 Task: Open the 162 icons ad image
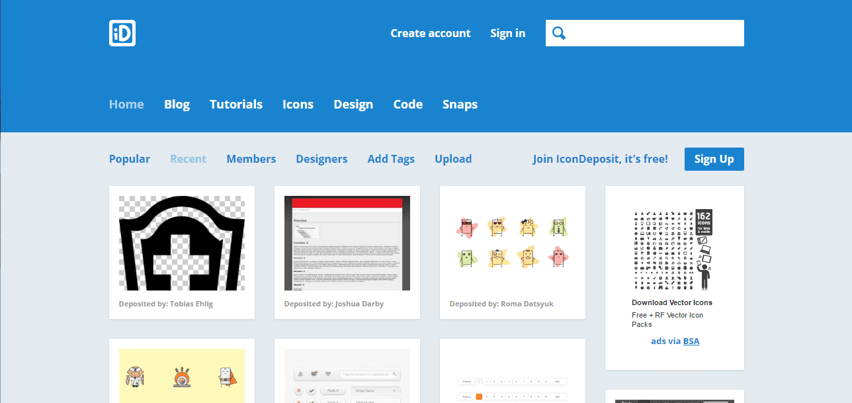(x=673, y=249)
